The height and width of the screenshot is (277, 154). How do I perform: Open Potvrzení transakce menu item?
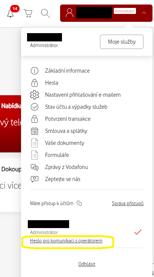coord(68,119)
